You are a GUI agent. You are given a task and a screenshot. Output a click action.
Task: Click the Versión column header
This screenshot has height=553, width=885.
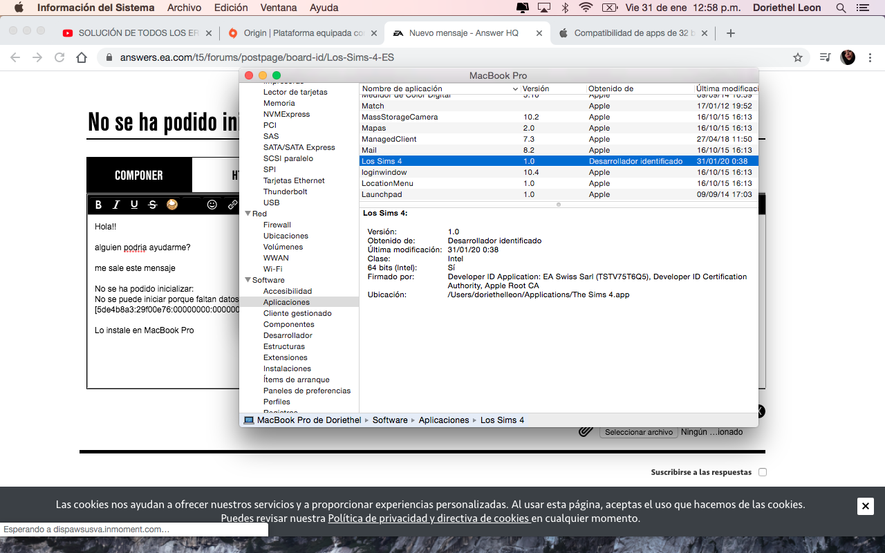point(553,89)
